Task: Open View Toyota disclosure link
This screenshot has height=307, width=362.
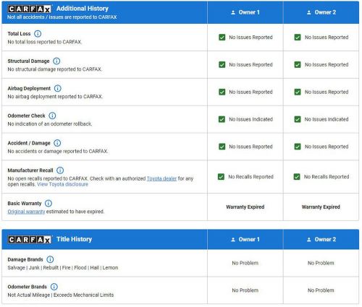Action: [62, 184]
